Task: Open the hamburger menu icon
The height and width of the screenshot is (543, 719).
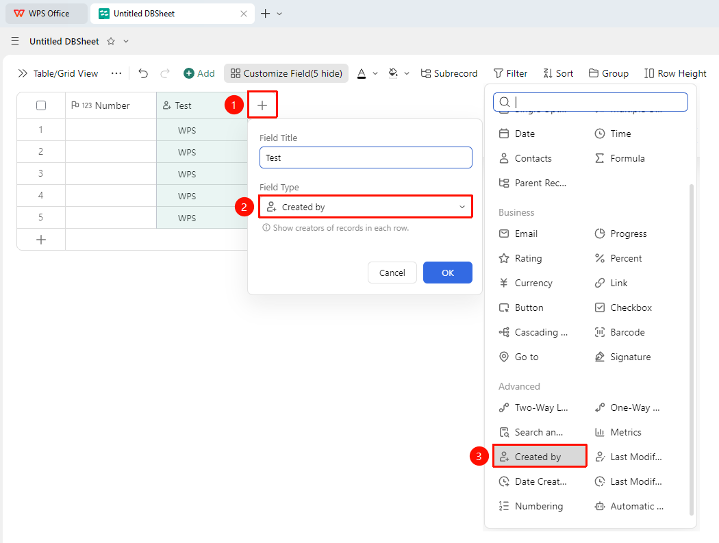Action: click(x=15, y=41)
